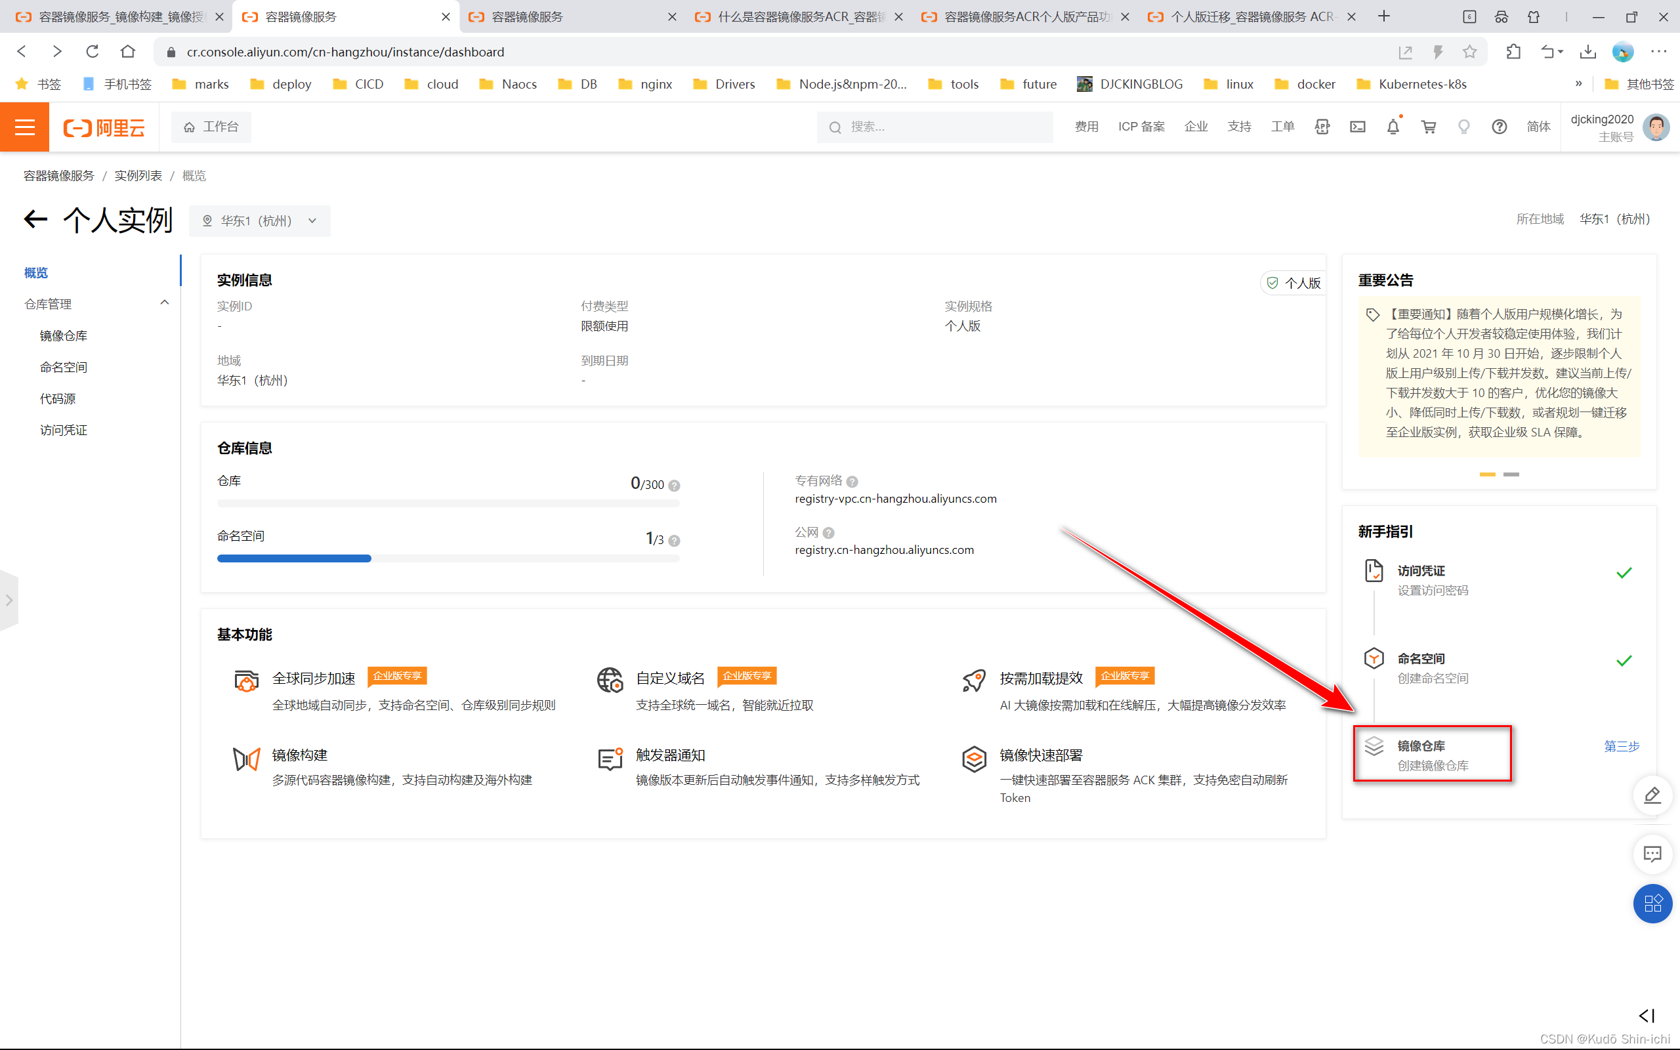The height and width of the screenshot is (1050, 1680).
Task: Open the Cloud Shell terminal icon
Action: coord(1357,127)
